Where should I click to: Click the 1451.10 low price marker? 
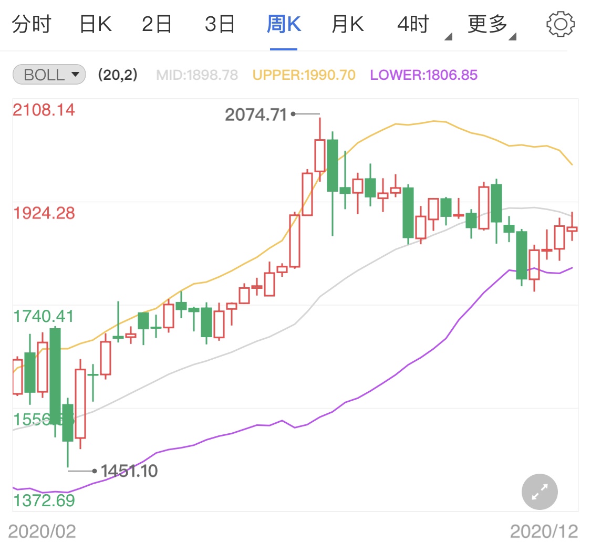[x=129, y=471]
